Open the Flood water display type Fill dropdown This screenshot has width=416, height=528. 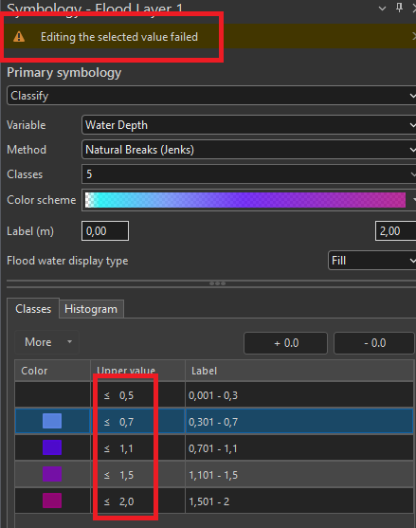[371, 261]
